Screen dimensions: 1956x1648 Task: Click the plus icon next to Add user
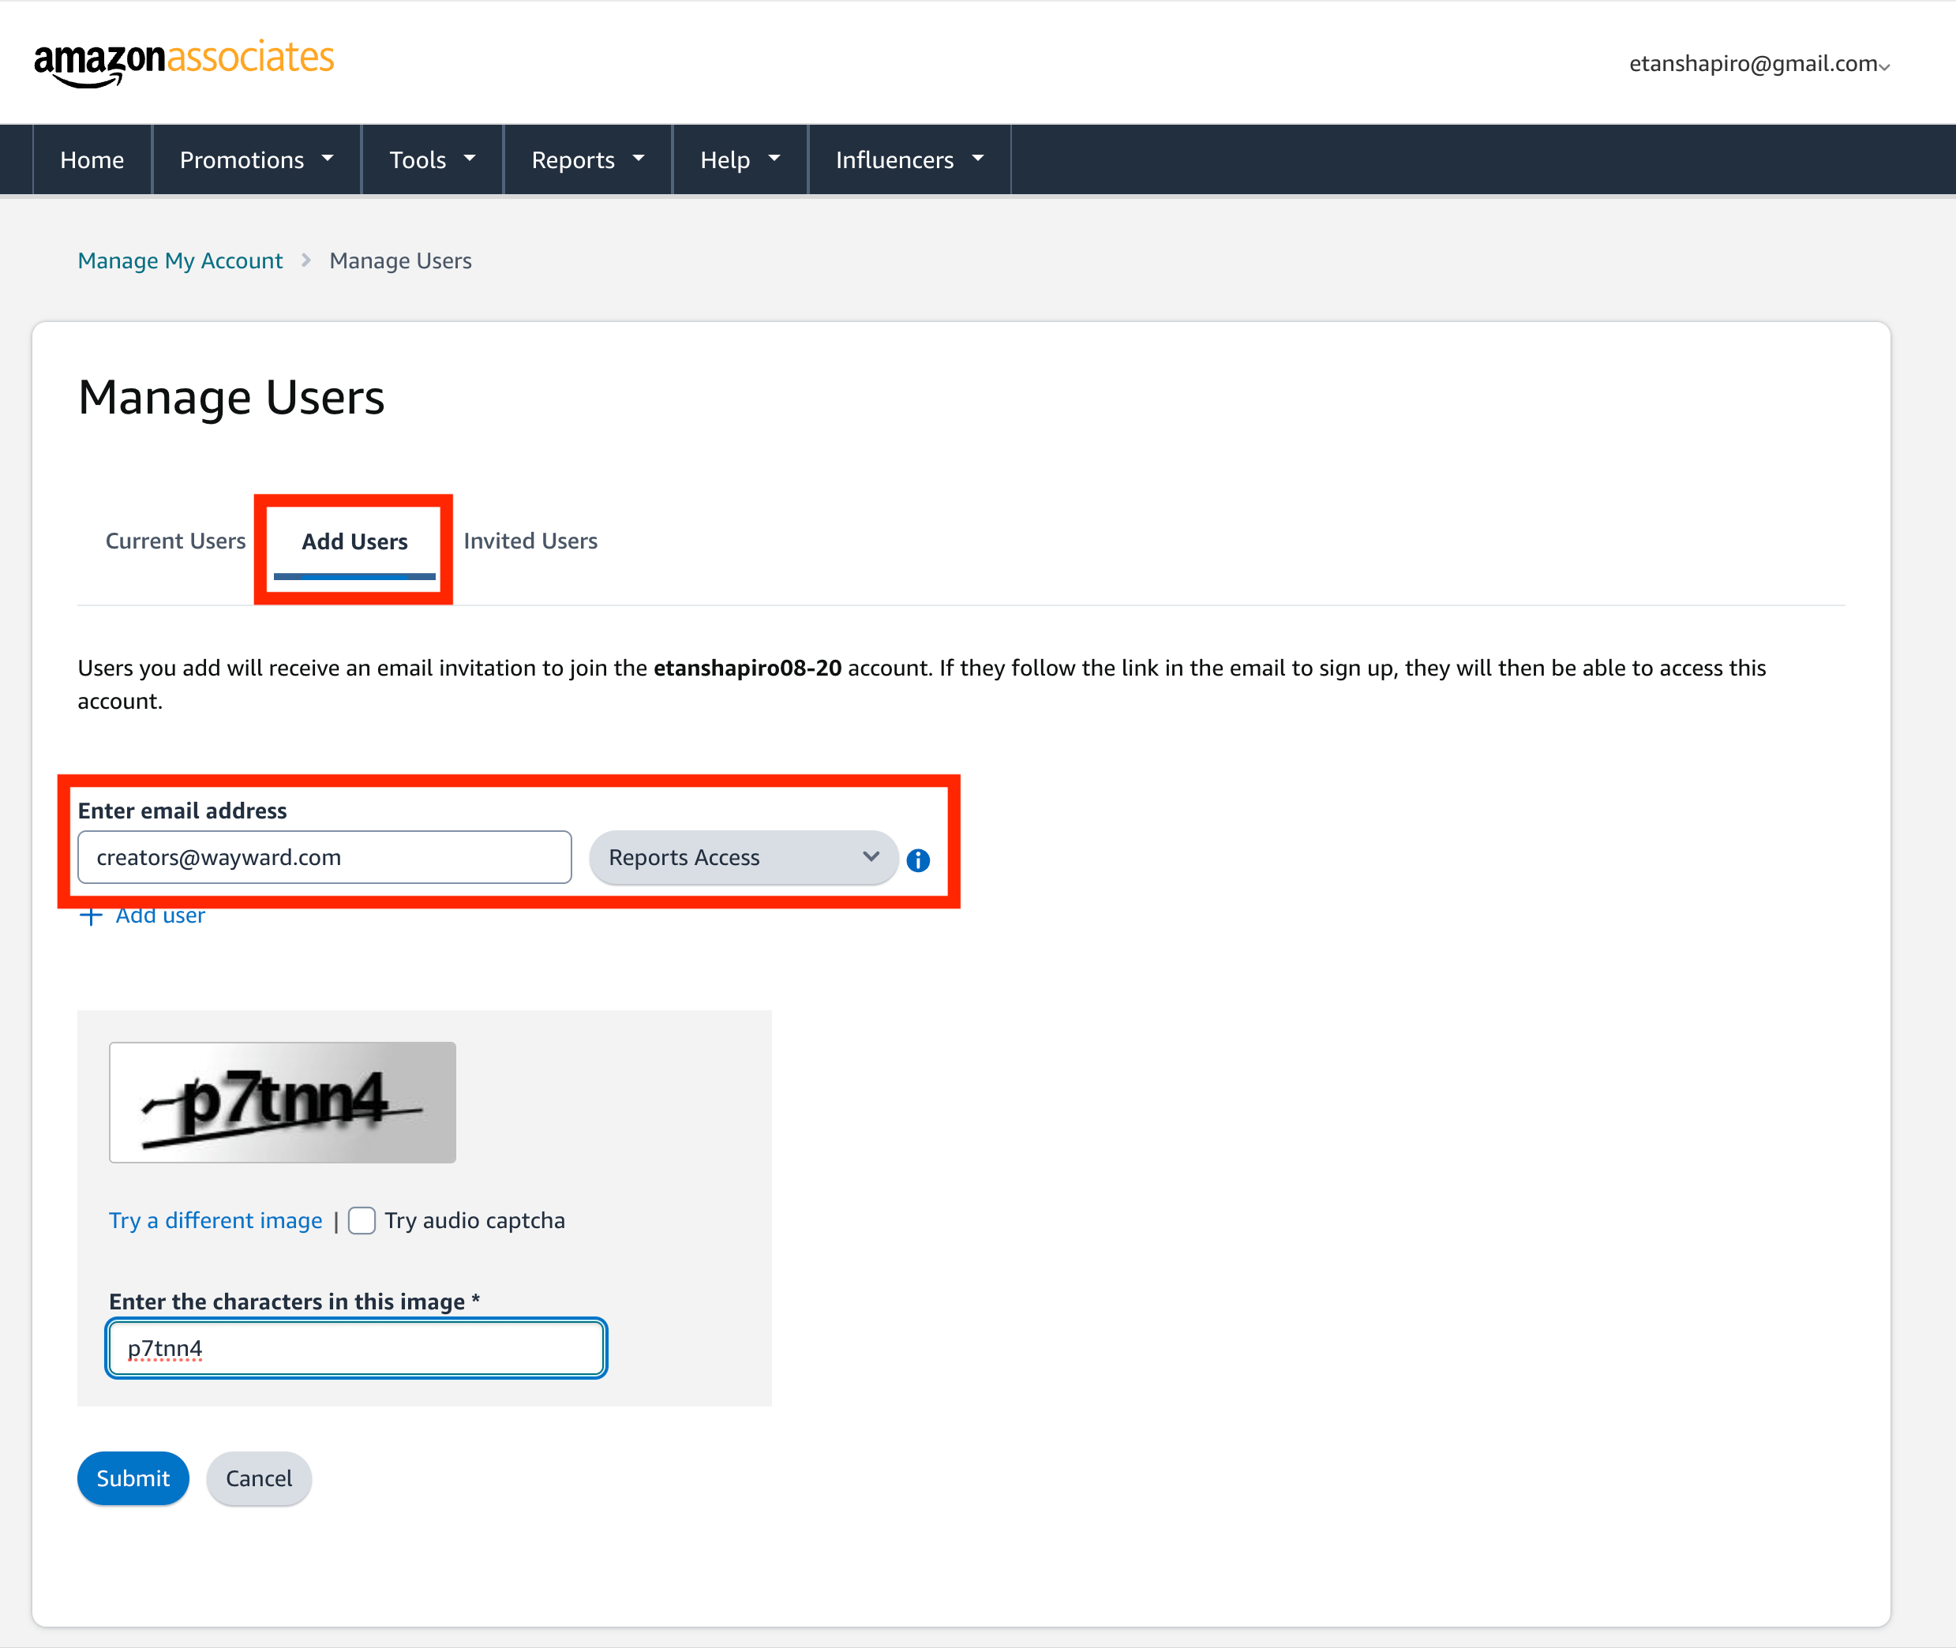click(x=91, y=916)
